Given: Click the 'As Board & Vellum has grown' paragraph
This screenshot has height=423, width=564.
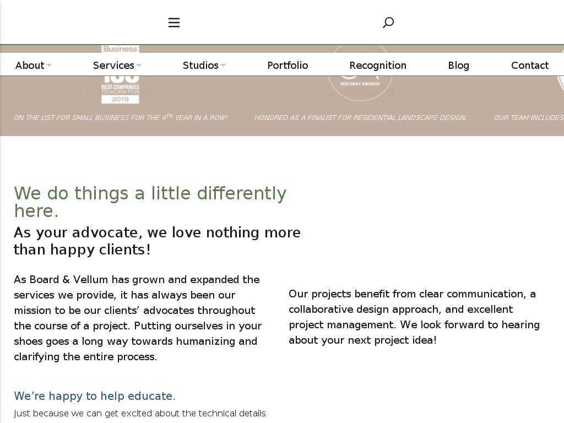Looking at the screenshot, I should 137,318.
